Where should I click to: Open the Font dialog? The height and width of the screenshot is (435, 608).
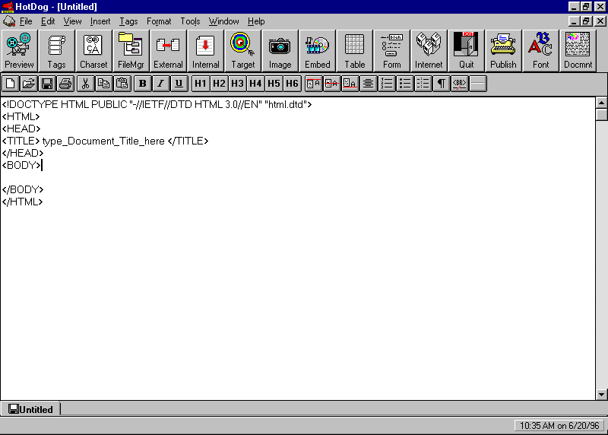point(540,51)
